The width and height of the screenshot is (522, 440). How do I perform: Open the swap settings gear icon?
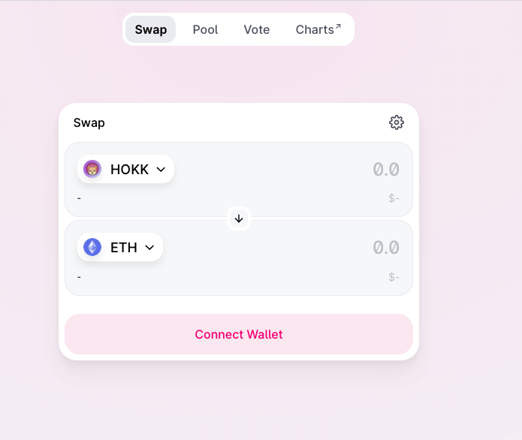(x=396, y=122)
